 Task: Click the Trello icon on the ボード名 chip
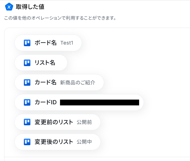tap(27, 43)
